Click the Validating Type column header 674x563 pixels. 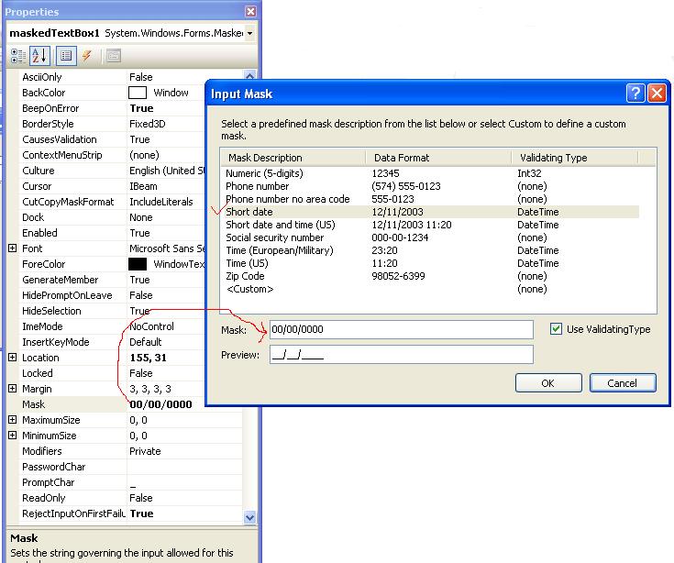tap(575, 158)
